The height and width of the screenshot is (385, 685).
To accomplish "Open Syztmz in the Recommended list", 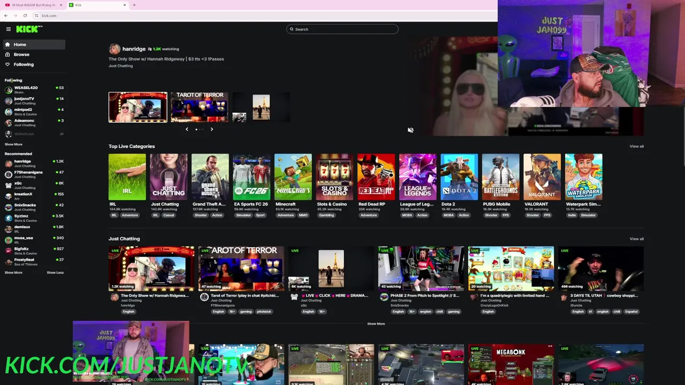I will click(x=34, y=218).
